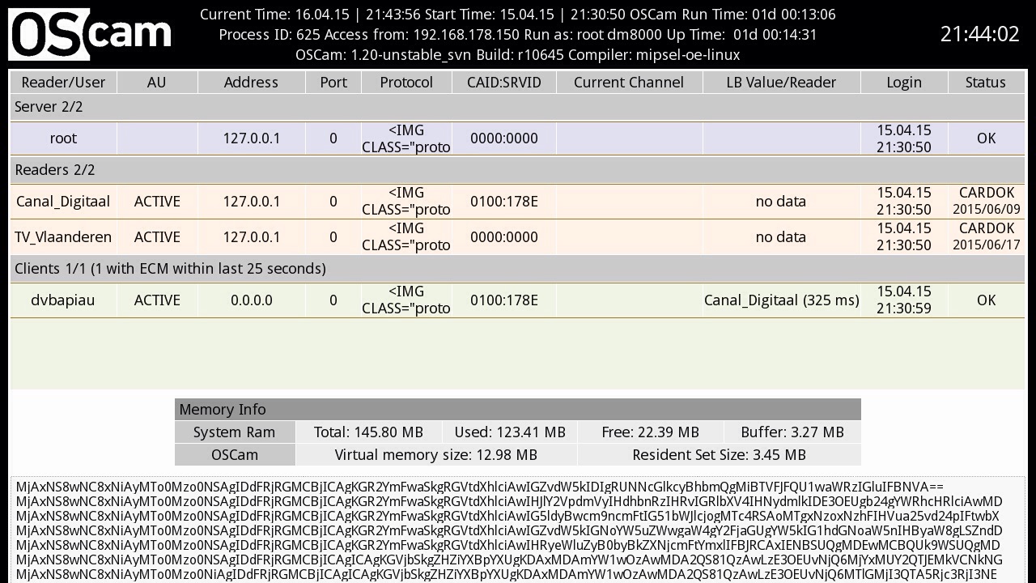1036x583 pixels.
Task: Click Virtual memory size: 12.98 MB
Action: [x=436, y=455]
